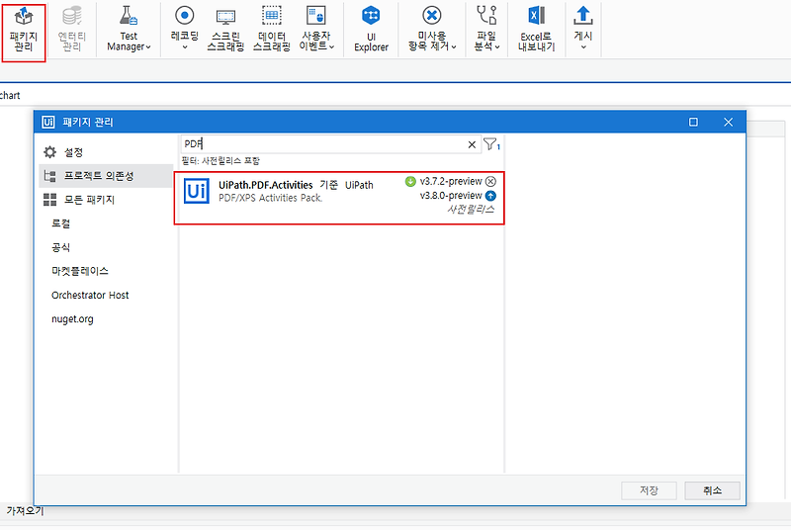Open UI Explorer
The image size is (791, 530).
click(x=372, y=31)
